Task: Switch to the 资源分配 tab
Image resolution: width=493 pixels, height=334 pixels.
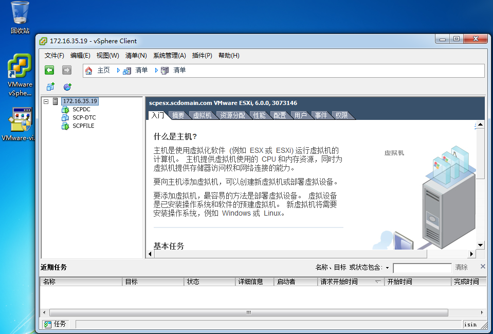Action: pyautogui.click(x=233, y=115)
